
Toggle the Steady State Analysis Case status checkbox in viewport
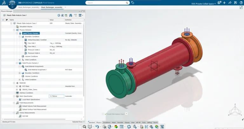(103, 114)
